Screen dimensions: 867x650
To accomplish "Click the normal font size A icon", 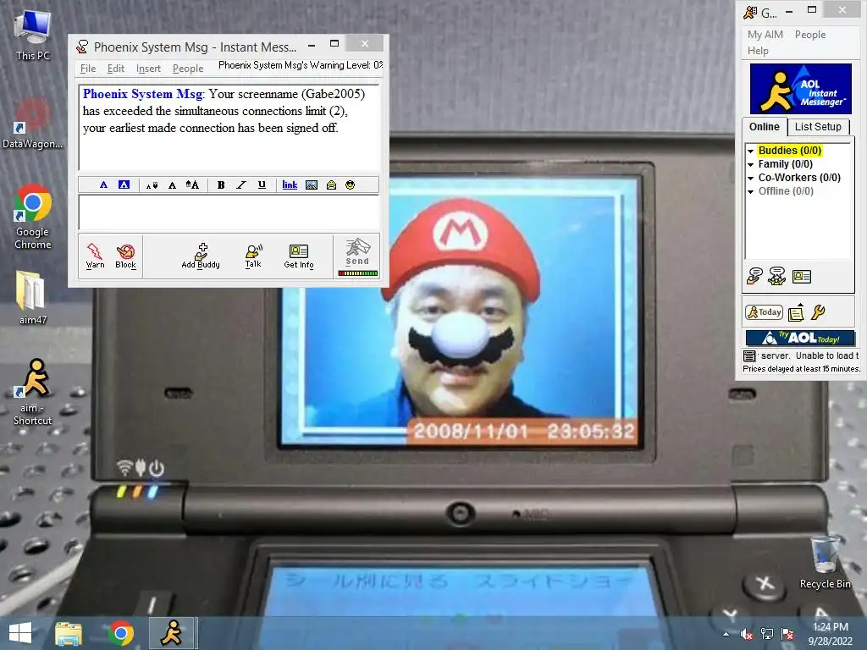I will coord(172,185).
